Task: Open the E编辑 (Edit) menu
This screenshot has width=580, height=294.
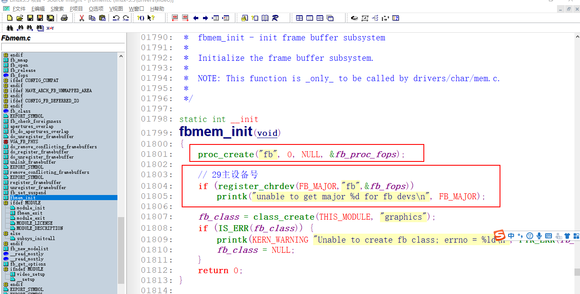Action: point(38,8)
